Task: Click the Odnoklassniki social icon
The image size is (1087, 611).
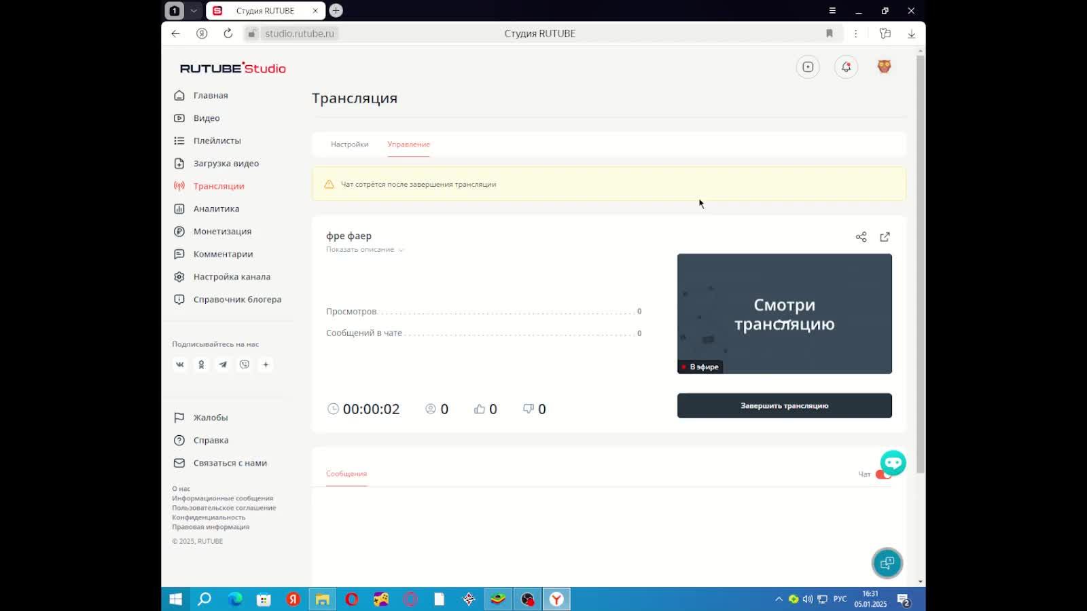Action: (201, 365)
